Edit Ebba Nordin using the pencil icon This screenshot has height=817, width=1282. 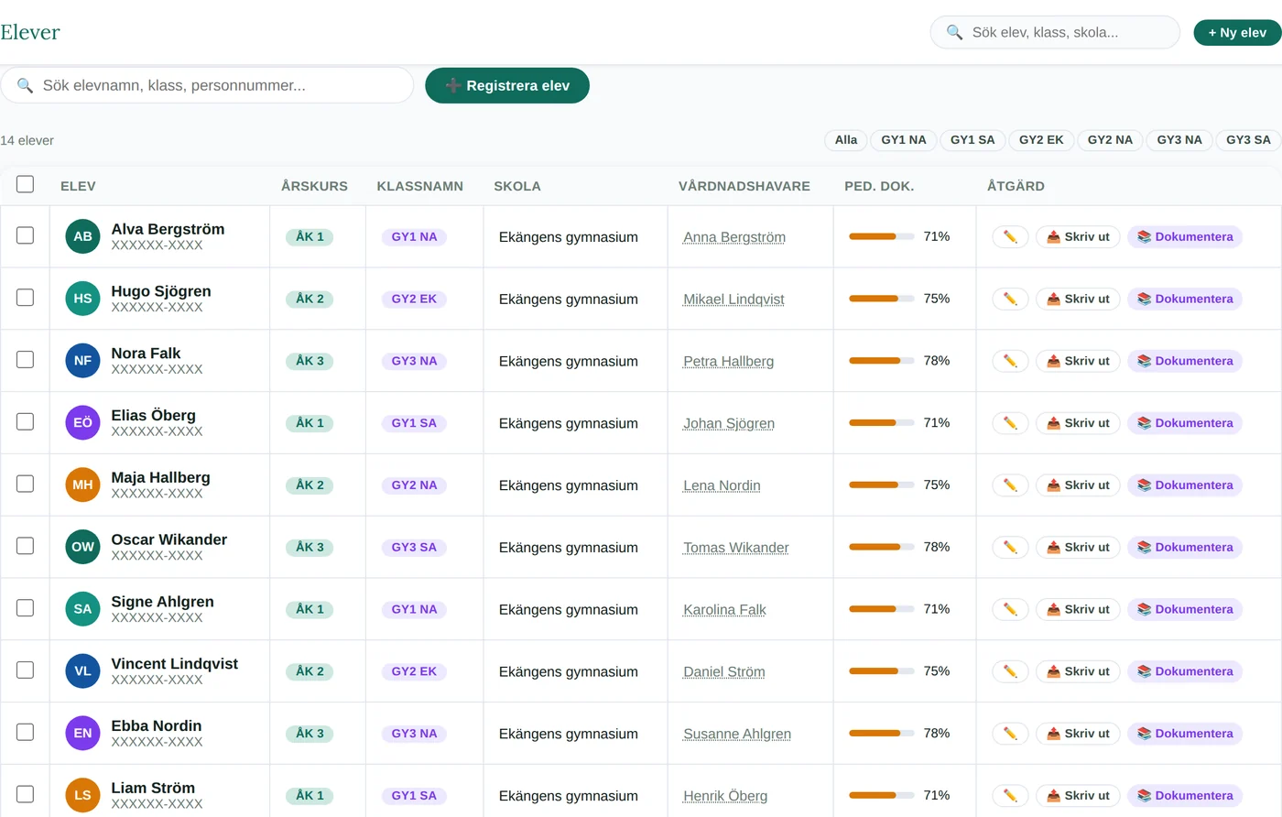pos(1010,734)
